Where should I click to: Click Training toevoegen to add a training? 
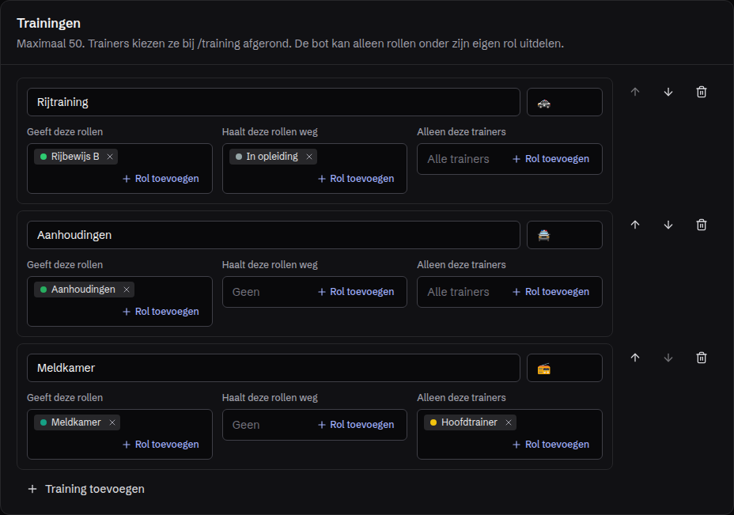click(86, 489)
